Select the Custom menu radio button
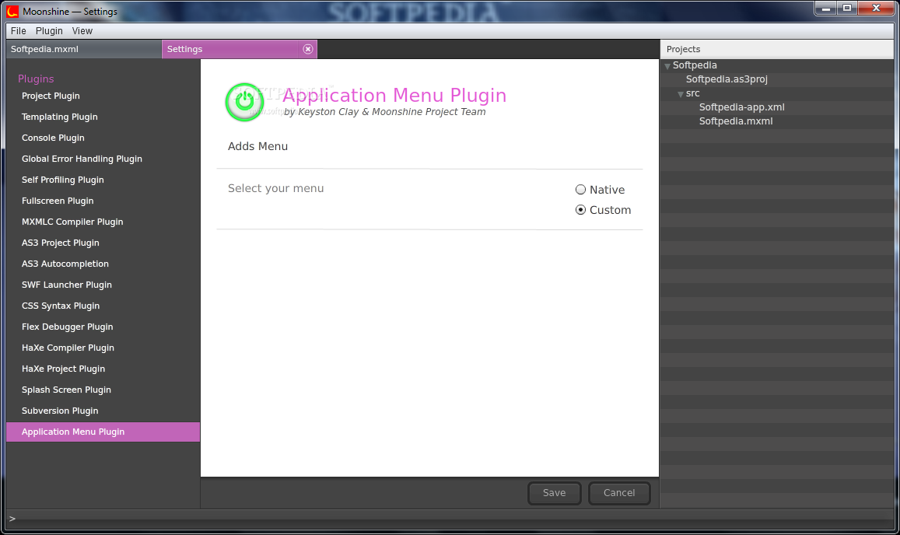This screenshot has width=900, height=535. pos(580,210)
